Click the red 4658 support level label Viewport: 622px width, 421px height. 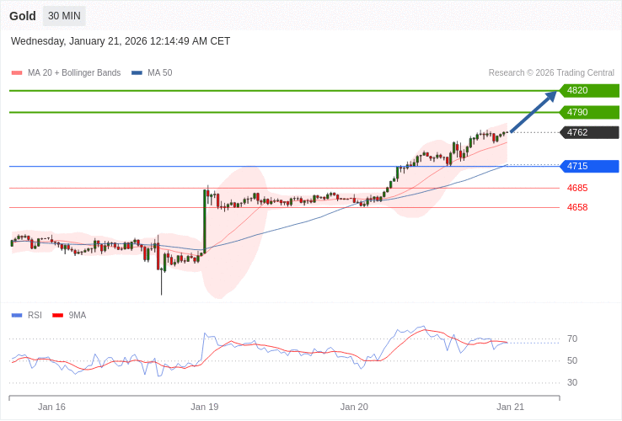pyautogui.click(x=577, y=207)
